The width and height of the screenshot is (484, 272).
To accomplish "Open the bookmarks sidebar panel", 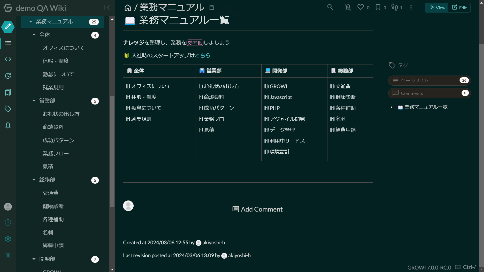I will click(x=8, y=92).
